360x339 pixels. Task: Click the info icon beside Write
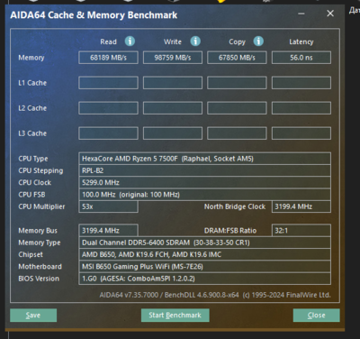195,41
